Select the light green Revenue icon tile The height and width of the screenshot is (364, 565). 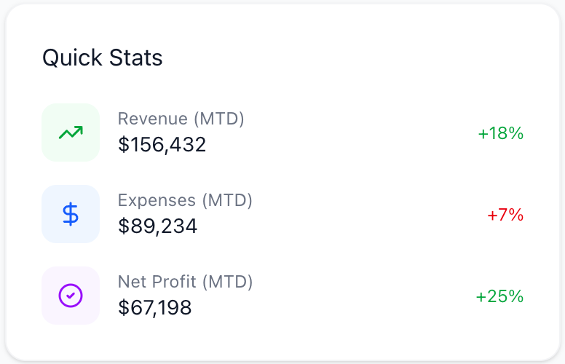[54, 116]
